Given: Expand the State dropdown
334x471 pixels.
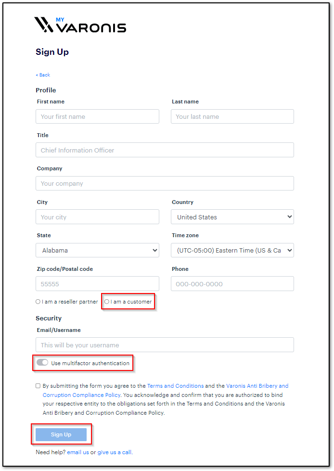Looking at the screenshot, I should 97,250.
